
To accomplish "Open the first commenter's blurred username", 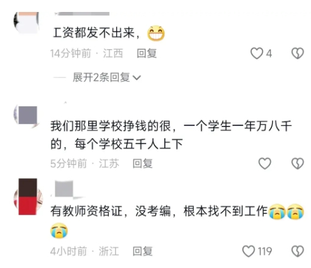I will pyautogui.click(x=82, y=14).
